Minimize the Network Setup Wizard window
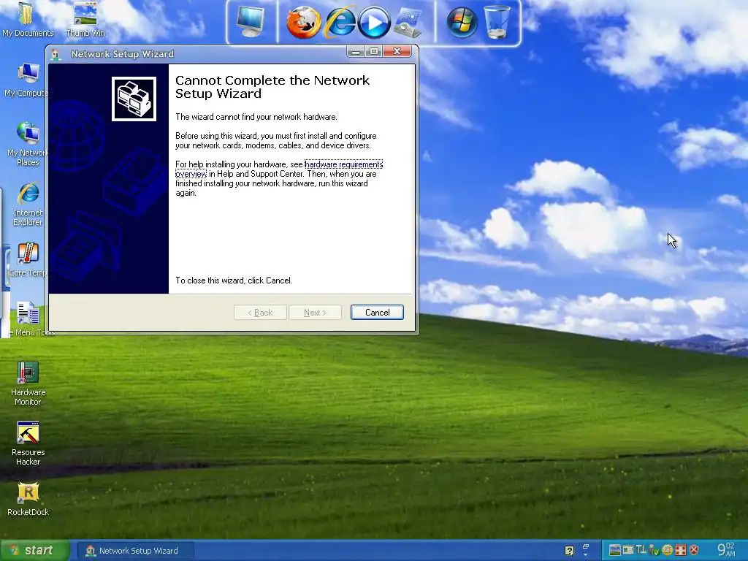The width and height of the screenshot is (748, 561). coord(356,51)
